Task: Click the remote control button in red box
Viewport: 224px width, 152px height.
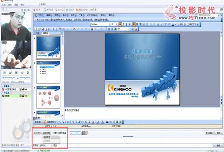Action: click(46, 133)
